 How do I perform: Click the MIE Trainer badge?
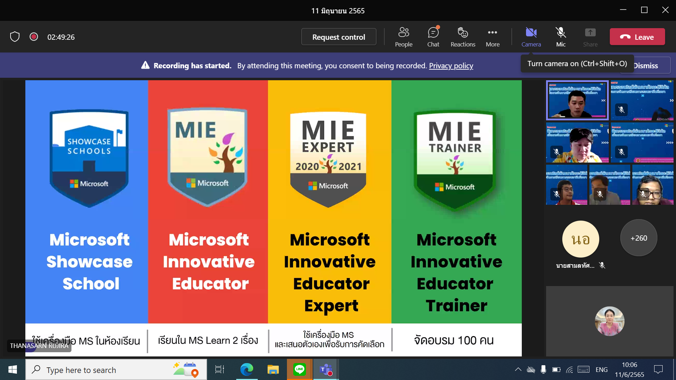455,160
